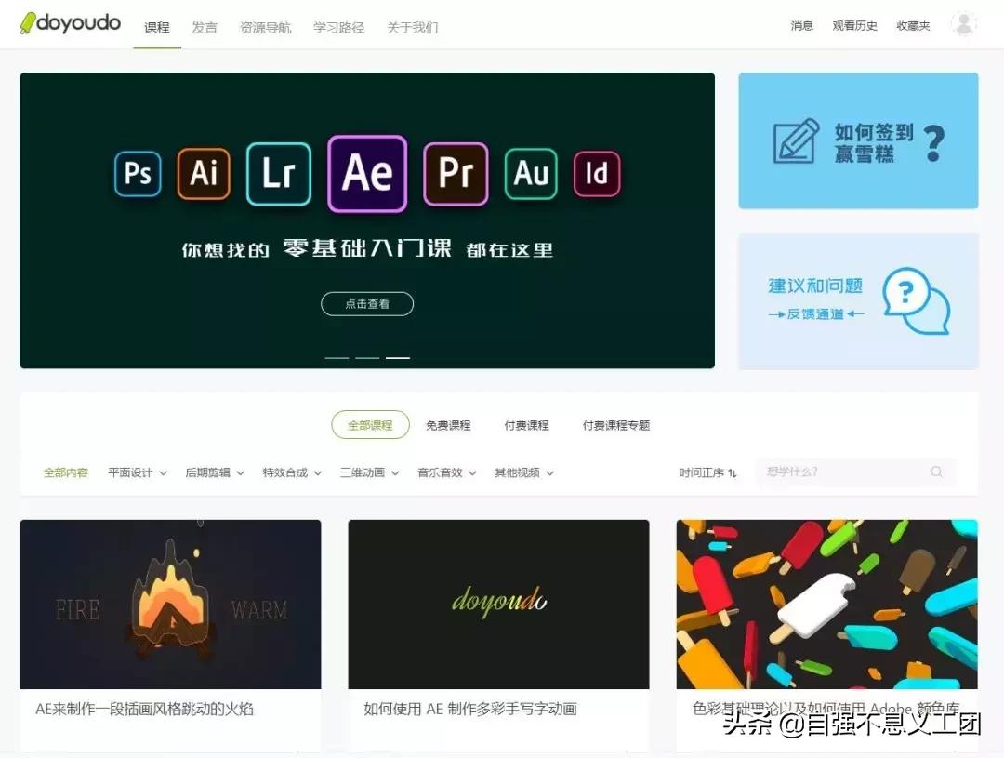
Task: Select the Au Audition icon
Action: coord(529,173)
